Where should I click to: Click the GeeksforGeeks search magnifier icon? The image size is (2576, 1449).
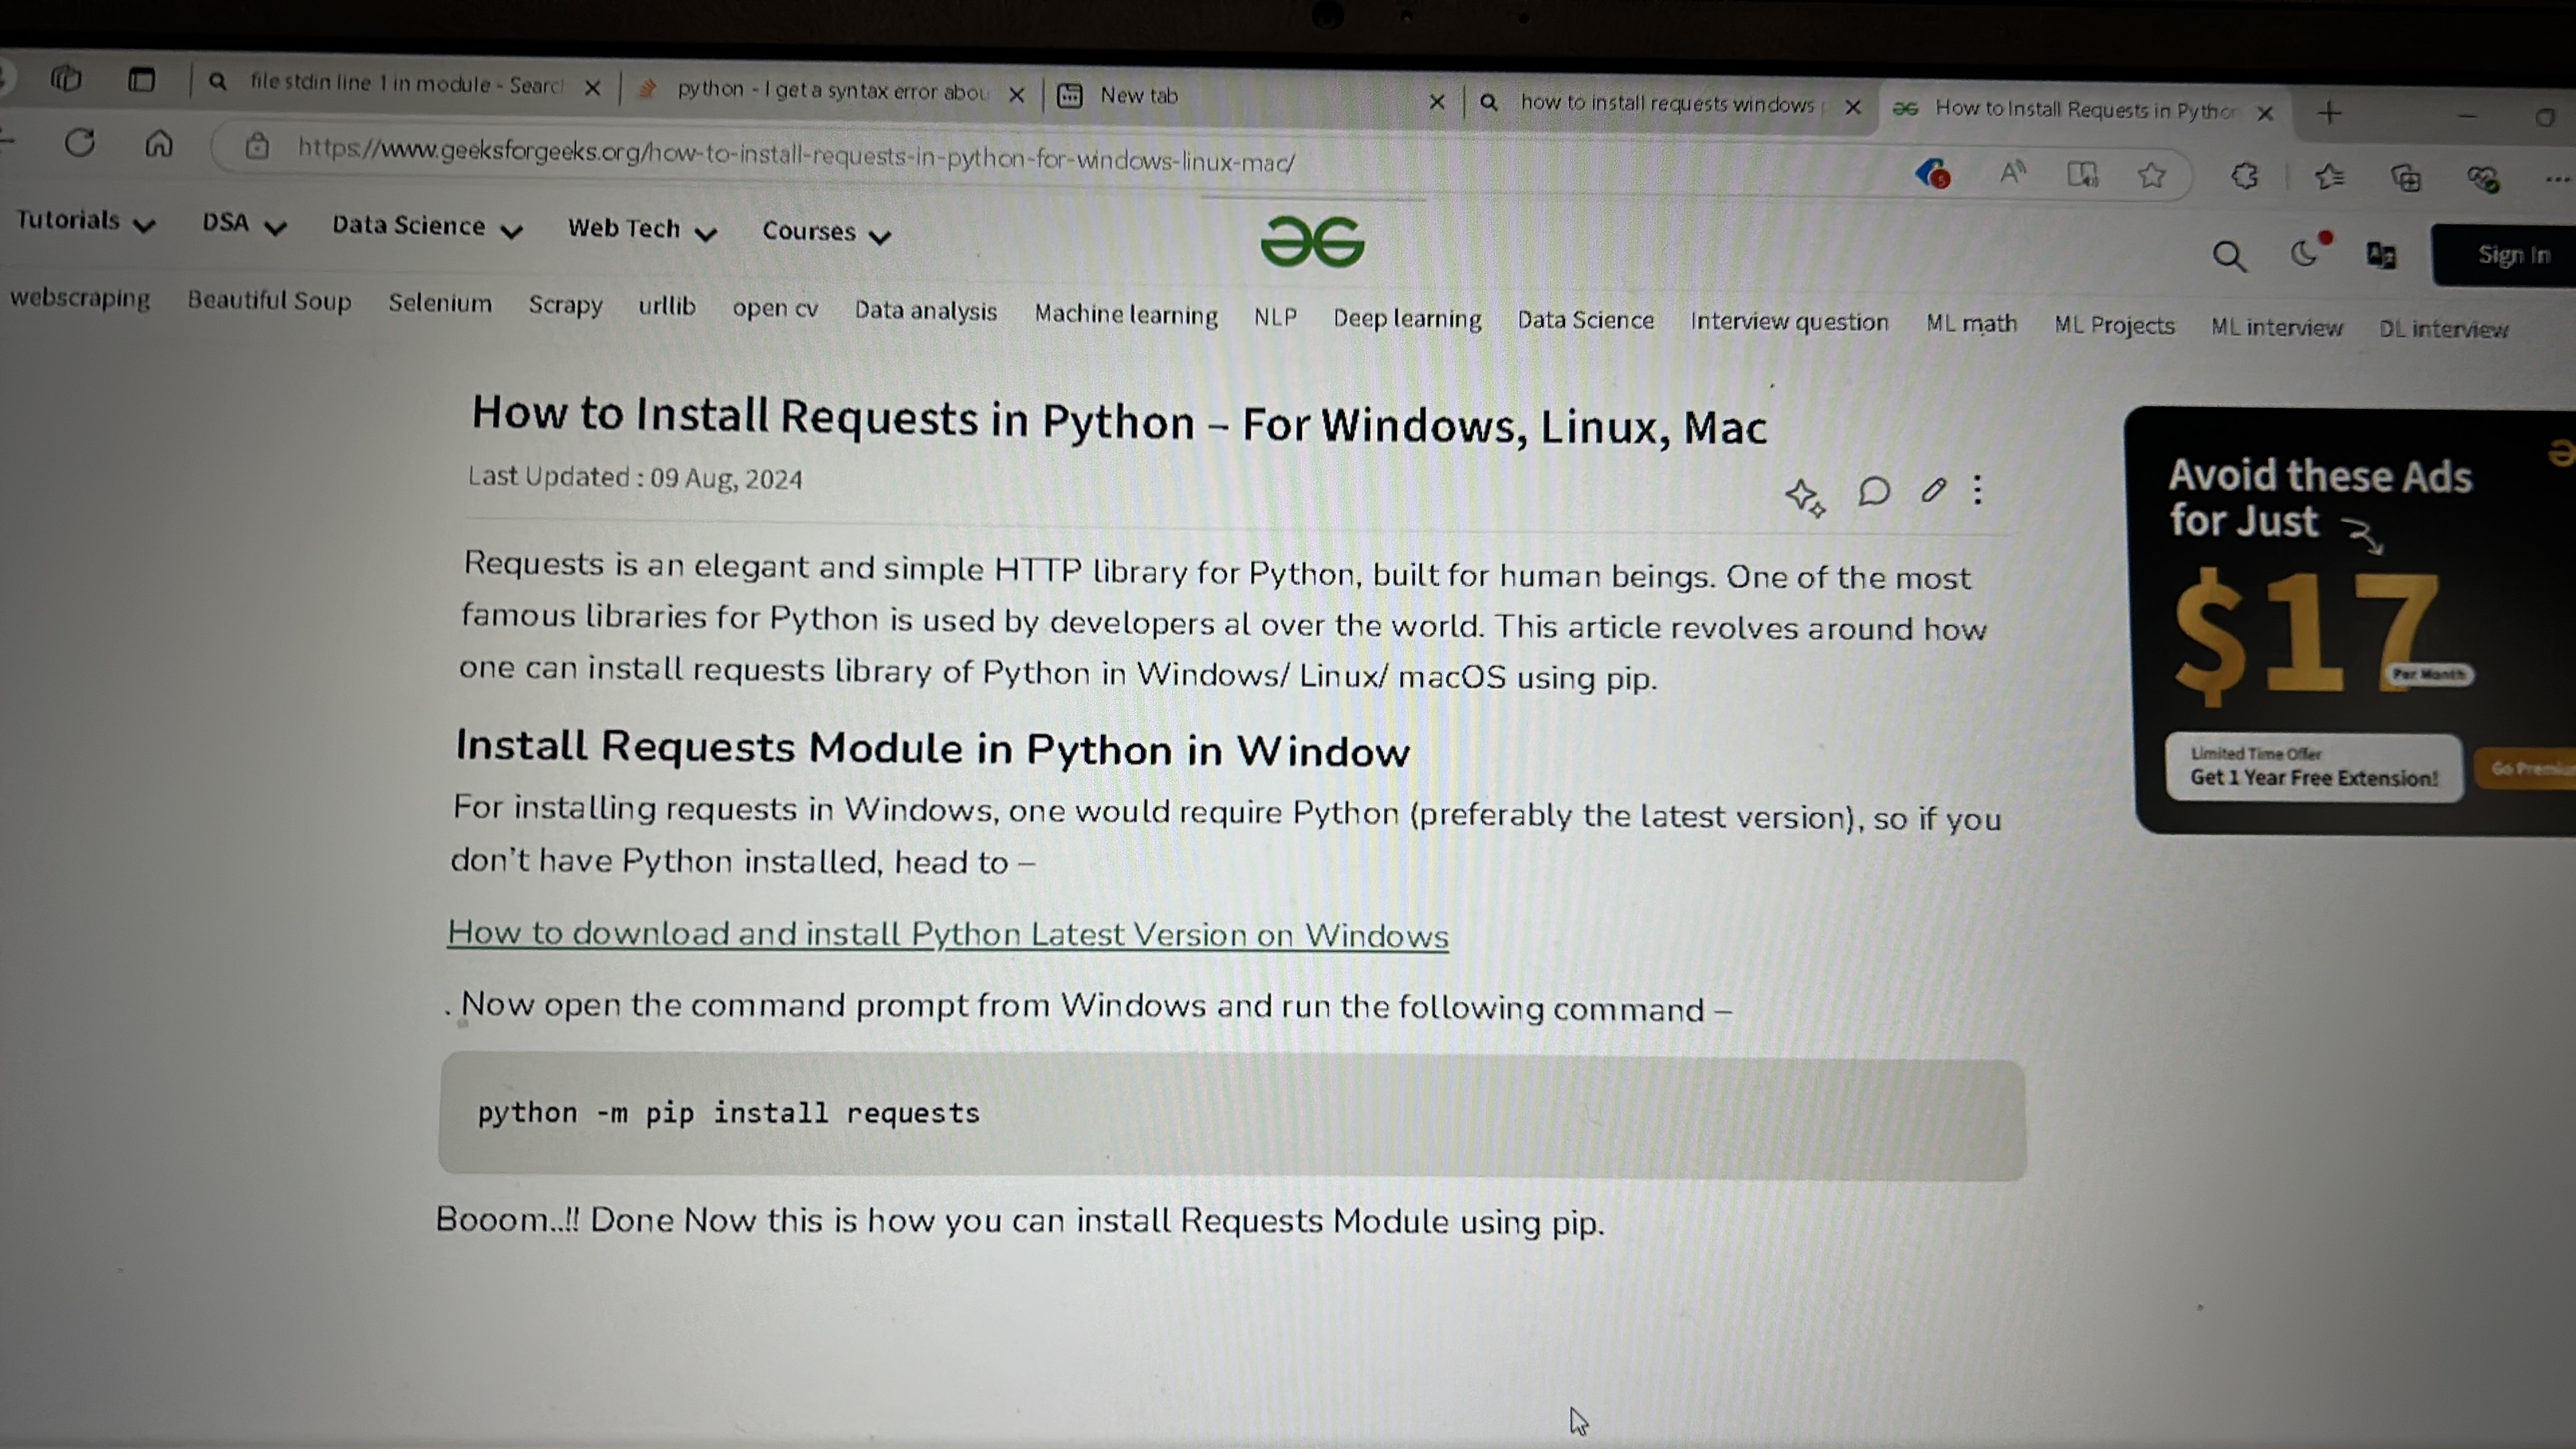tap(2228, 257)
